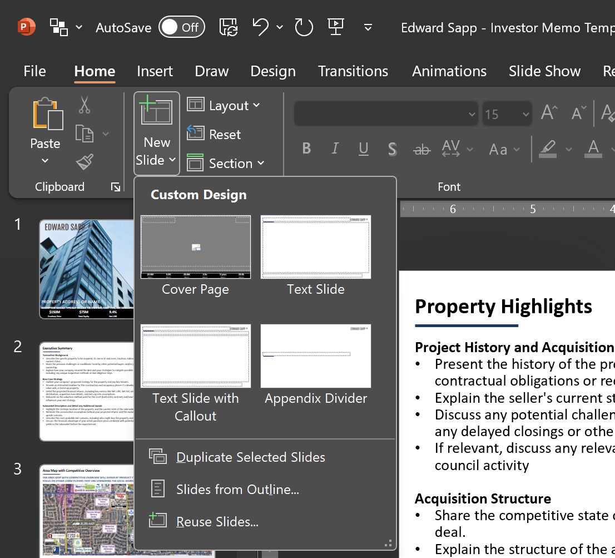Select the Format Painter brush icon

tap(85, 162)
